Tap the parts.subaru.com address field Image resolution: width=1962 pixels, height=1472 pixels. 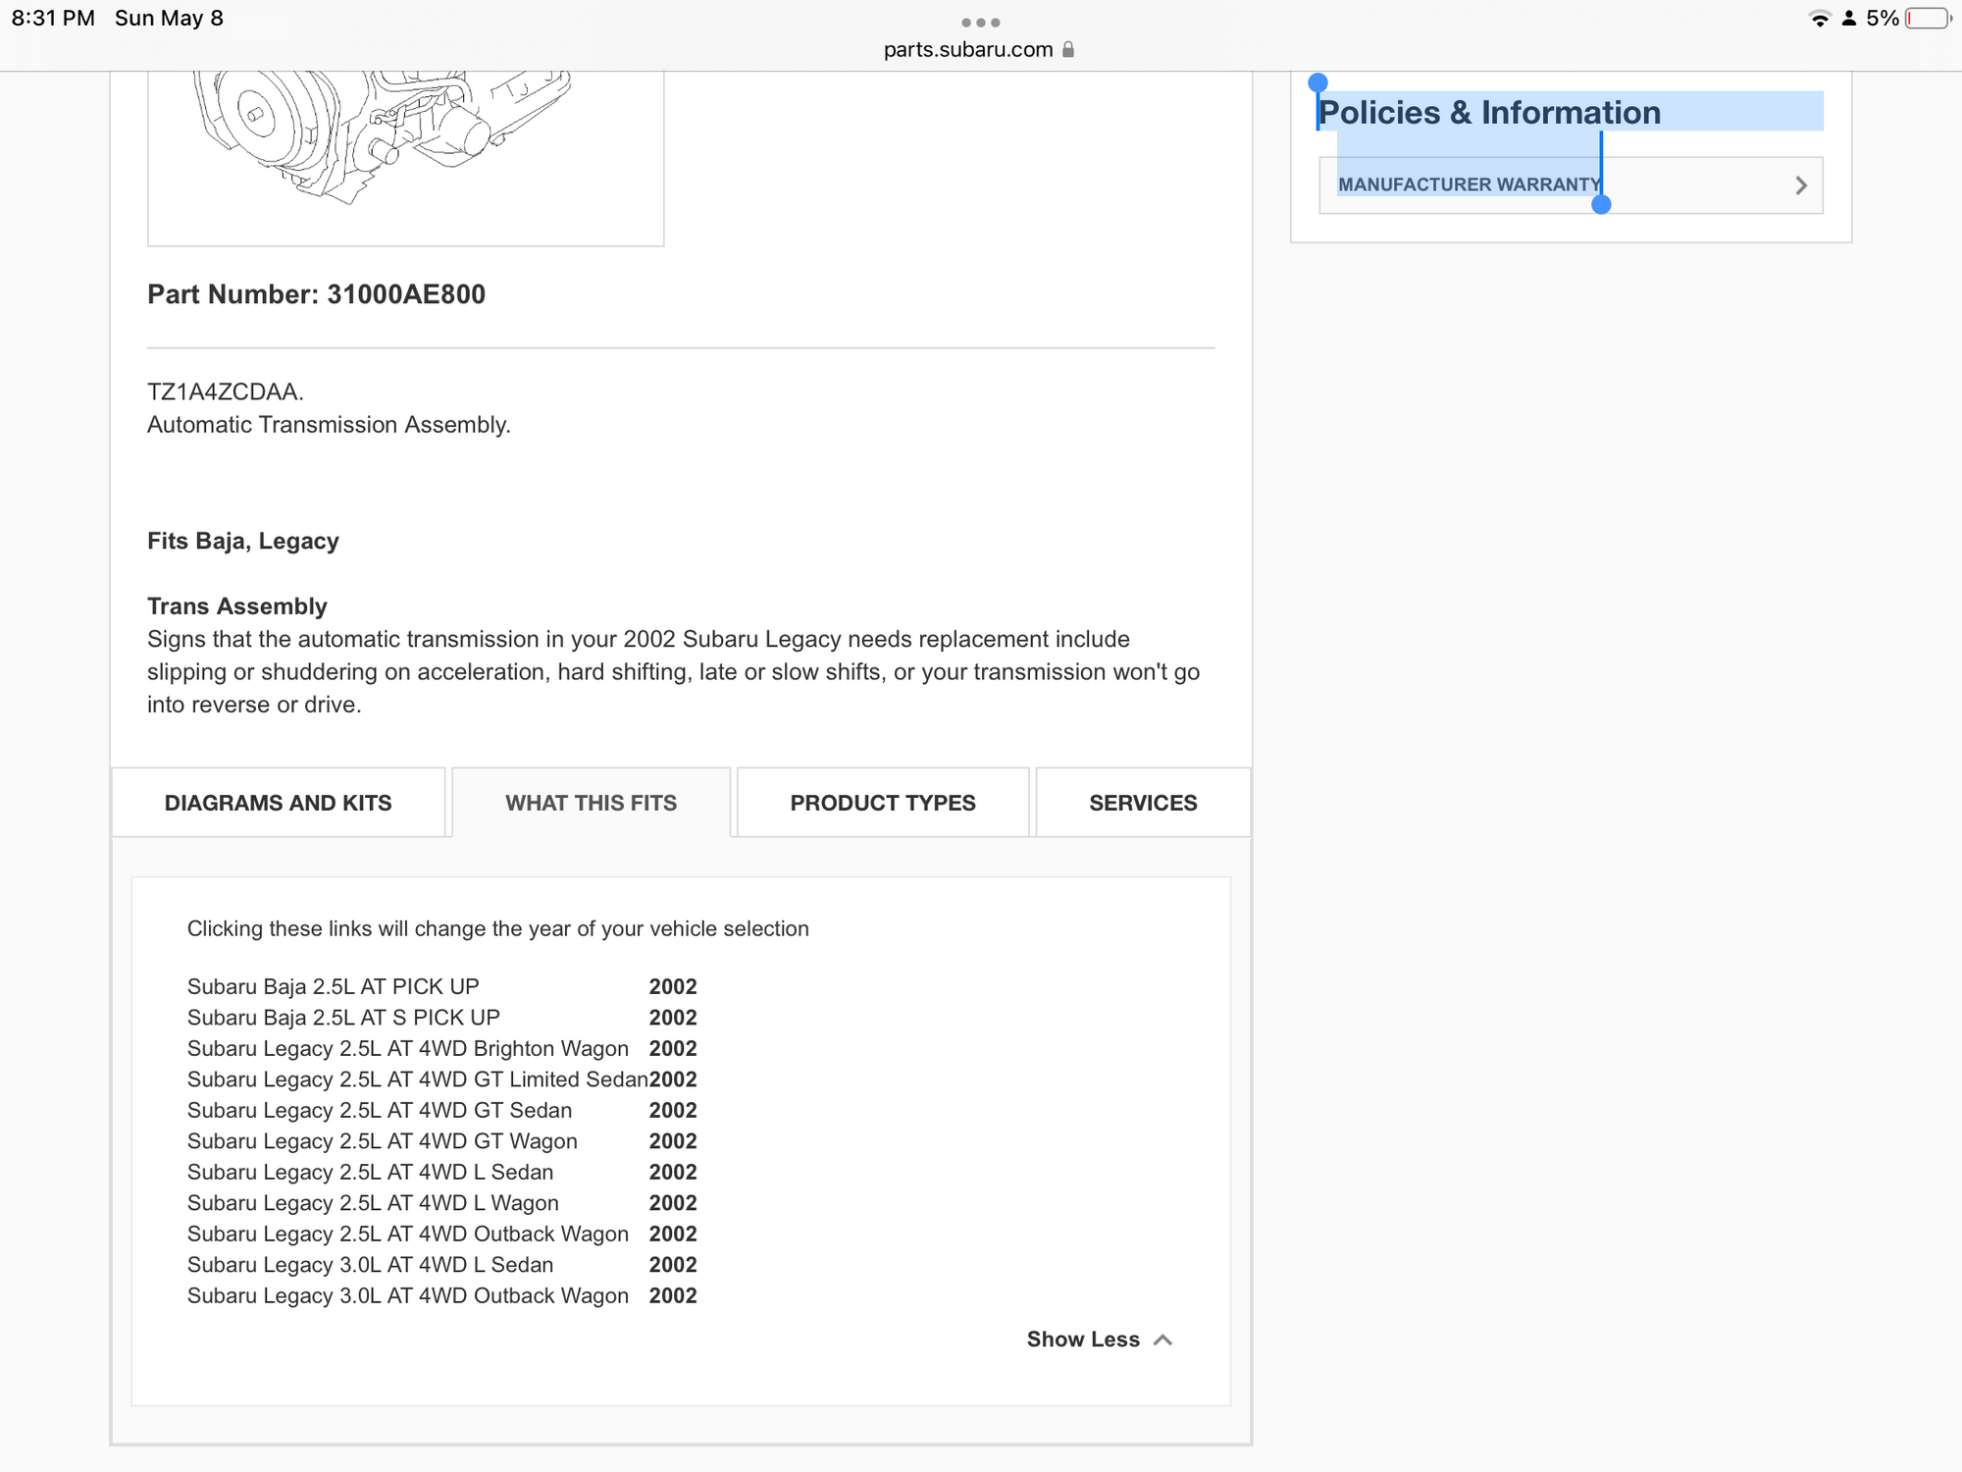tap(967, 49)
